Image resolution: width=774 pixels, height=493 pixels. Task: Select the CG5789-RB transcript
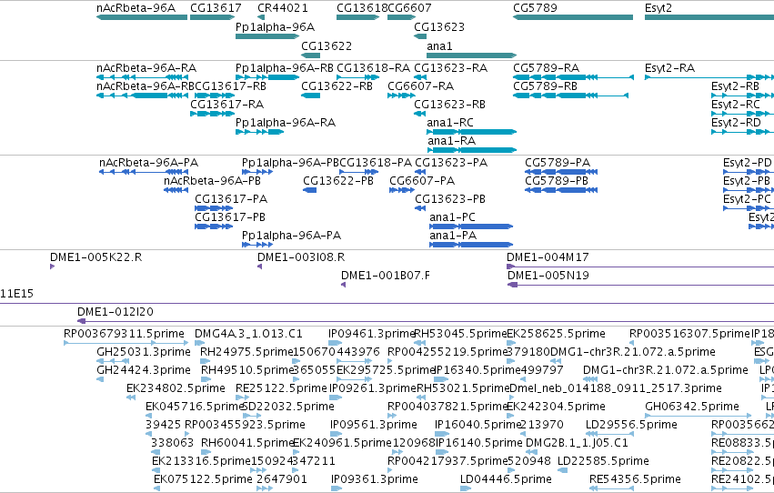point(570,96)
